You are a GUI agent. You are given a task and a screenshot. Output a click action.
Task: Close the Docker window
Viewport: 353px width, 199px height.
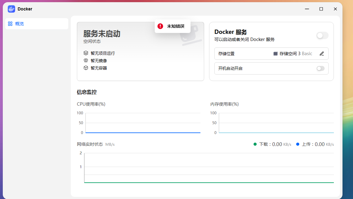tap(335, 9)
